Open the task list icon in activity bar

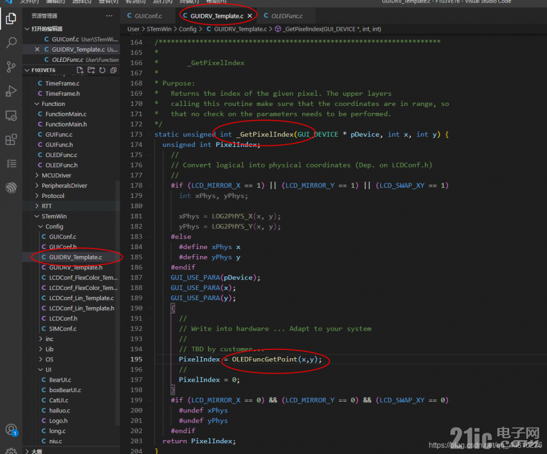tap(11, 163)
